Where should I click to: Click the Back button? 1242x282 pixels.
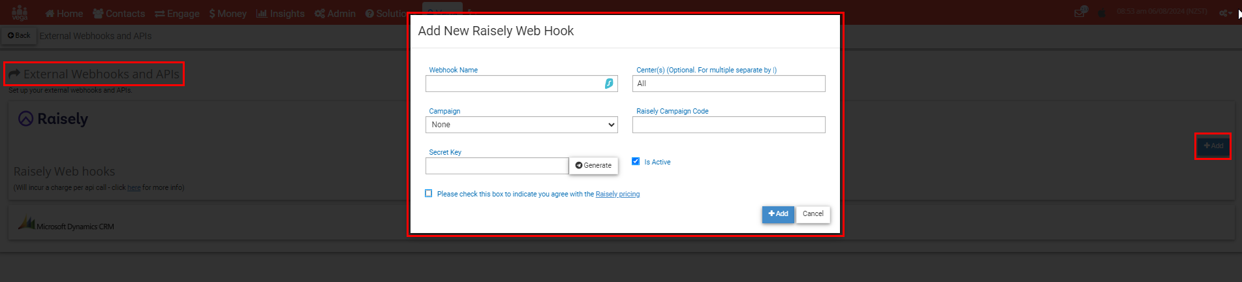19,35
